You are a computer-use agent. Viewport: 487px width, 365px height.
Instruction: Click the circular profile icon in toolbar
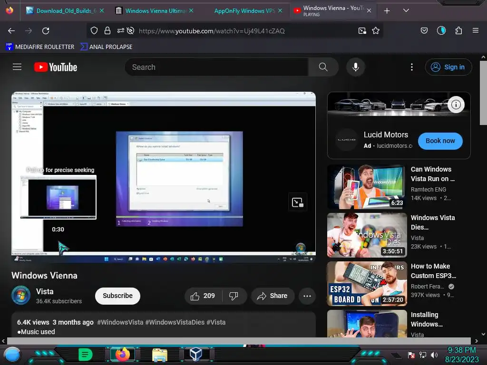pos(441,30)
